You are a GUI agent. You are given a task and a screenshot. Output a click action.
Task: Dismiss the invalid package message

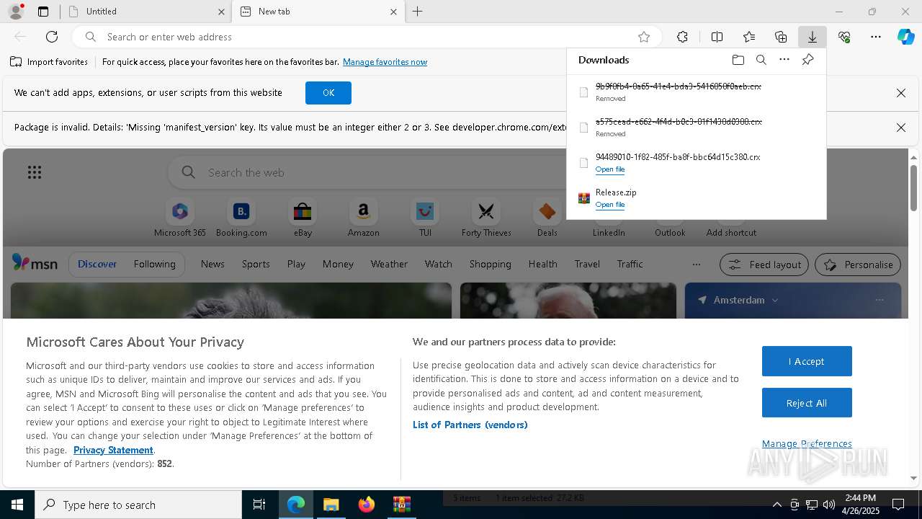coord(900,128)
